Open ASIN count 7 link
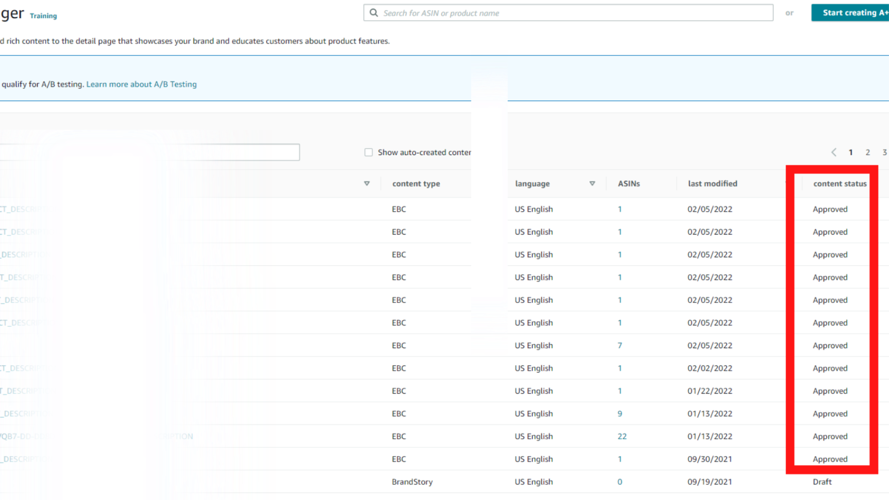889x500 pixels. pyautogui.click(x=620, y=346)
